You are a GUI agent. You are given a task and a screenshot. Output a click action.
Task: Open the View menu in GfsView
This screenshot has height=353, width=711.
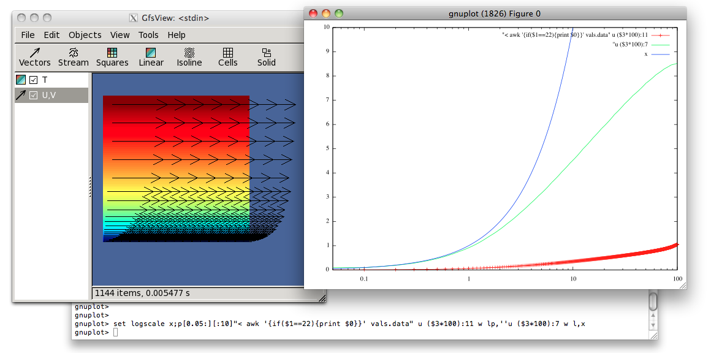120,35
